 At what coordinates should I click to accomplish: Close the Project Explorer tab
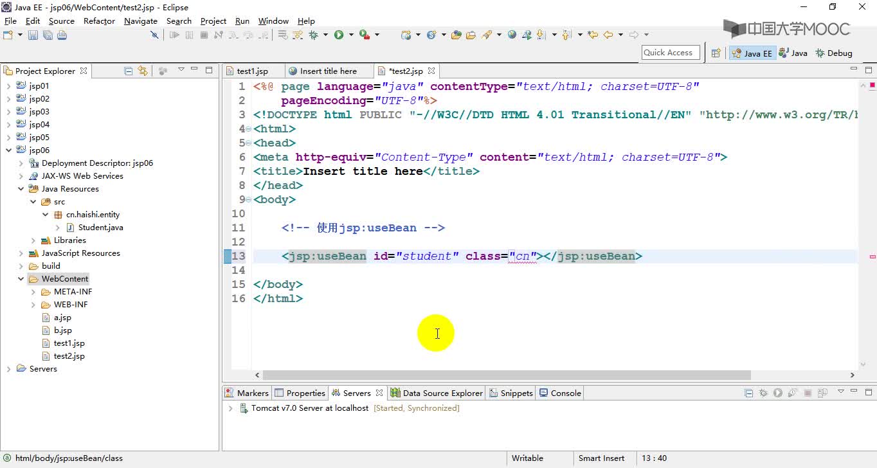pos(84,71)
